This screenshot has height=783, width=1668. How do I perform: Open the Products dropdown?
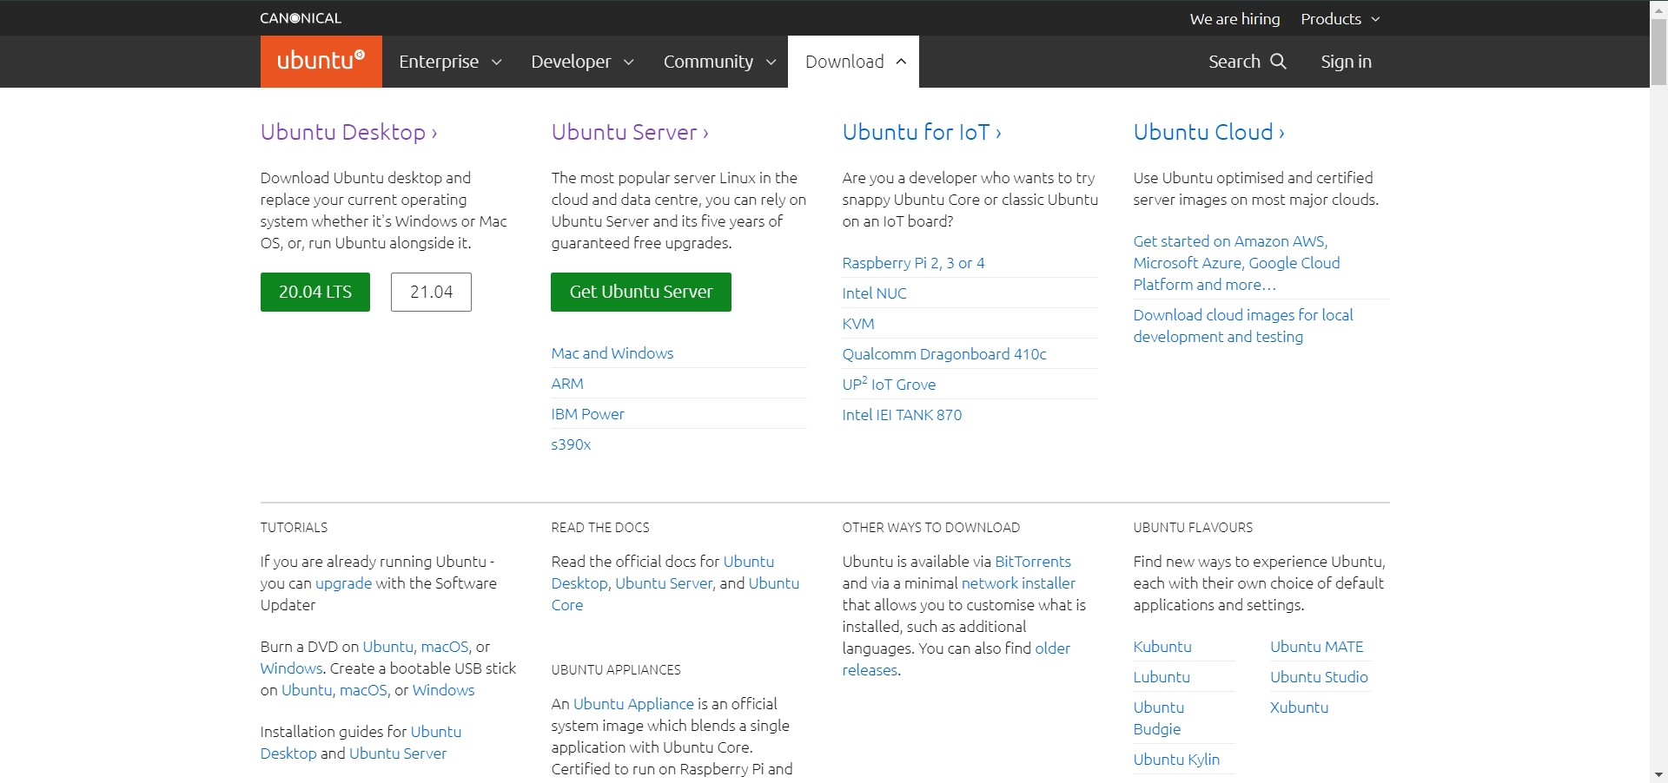[x=1340, y=19]
